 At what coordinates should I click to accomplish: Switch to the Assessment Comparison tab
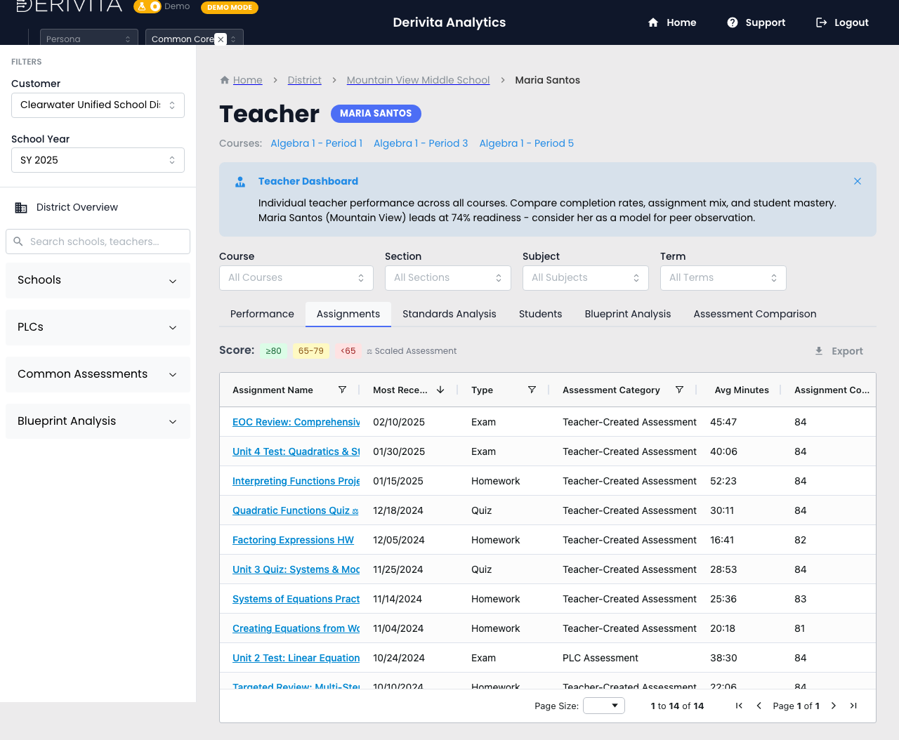[755, 314]
